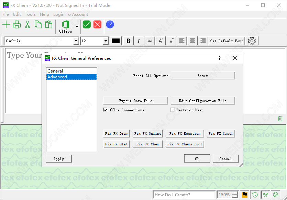This screenshot has width=287, height=200.
Task: Click the Copy icon in toolbar
Action: pyautogui.click(x=38, y=24)
